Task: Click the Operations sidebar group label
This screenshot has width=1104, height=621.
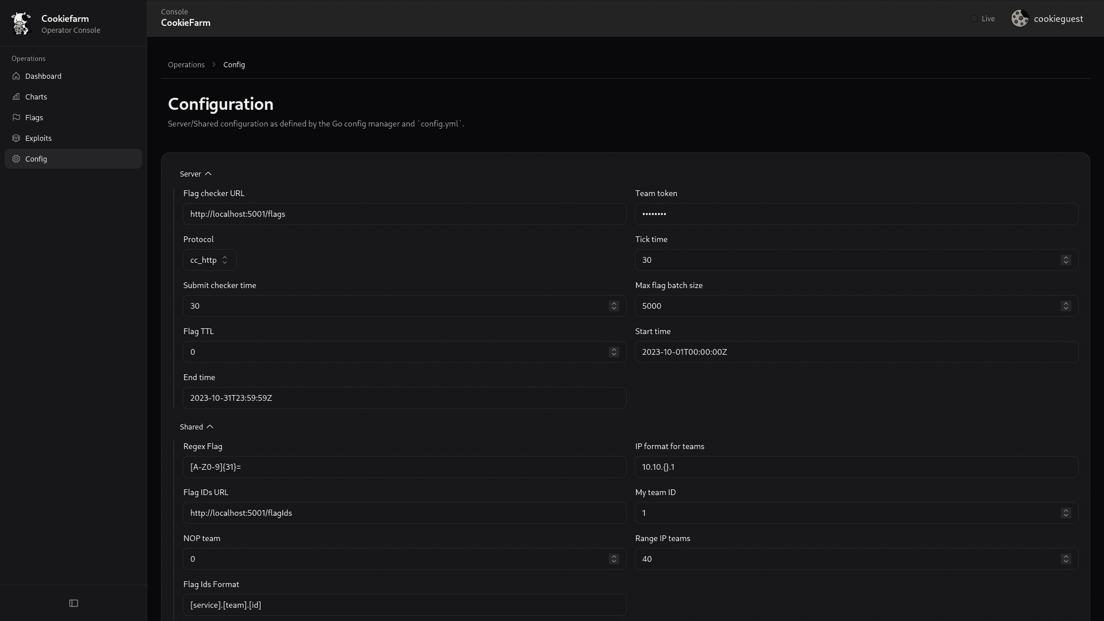Action: [28, 59]
